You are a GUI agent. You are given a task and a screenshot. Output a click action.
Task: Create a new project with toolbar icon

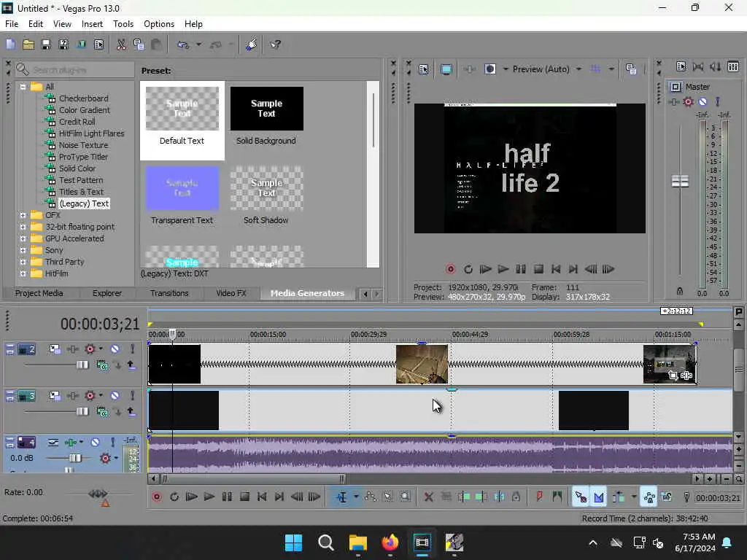point(10,44)
